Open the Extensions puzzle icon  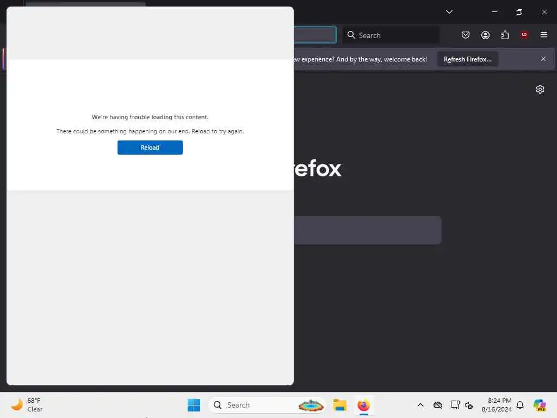click(x=505, y=35)
